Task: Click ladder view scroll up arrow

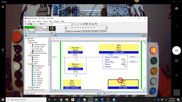Action: point(145,43)
